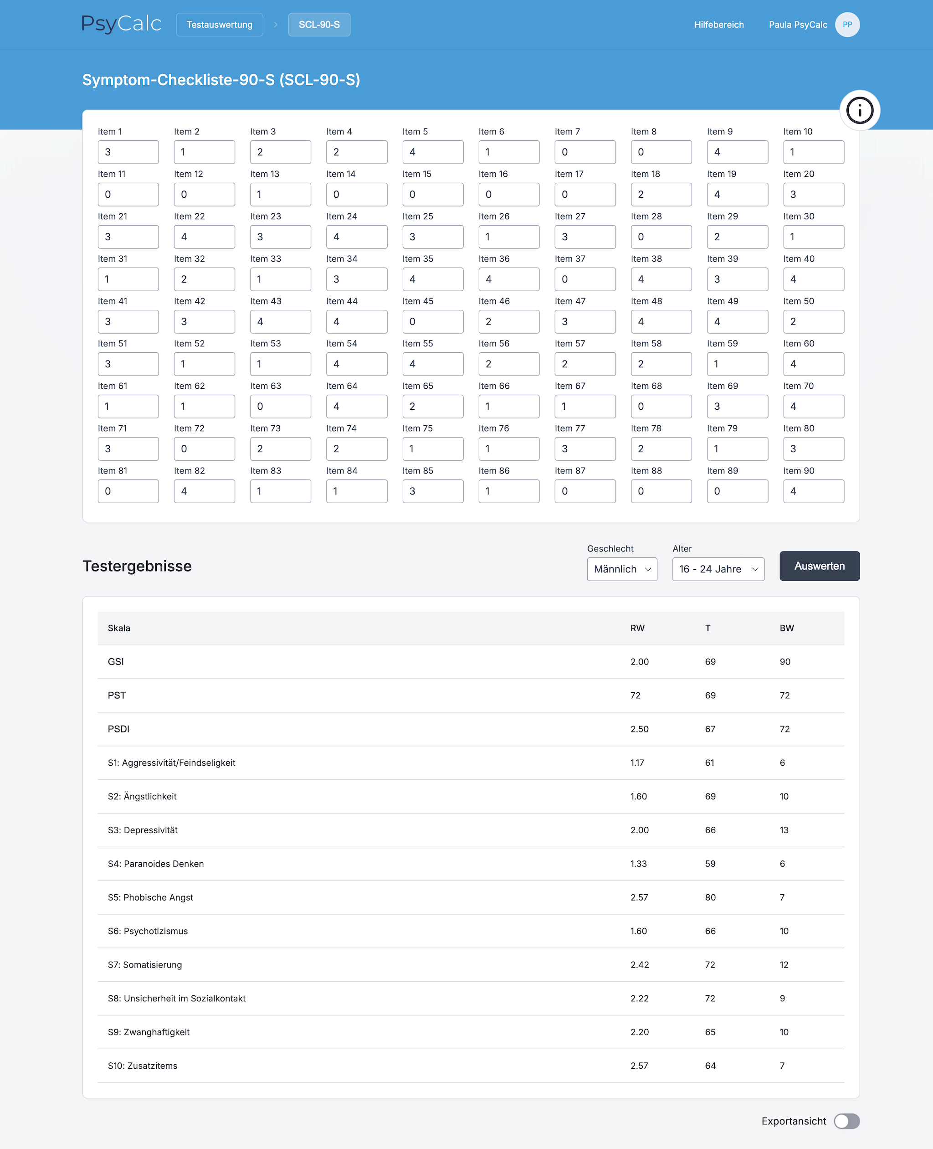933x1149 pixels.
Task: Open the Geschlecht dropdown
Action: tap(622, 569)
